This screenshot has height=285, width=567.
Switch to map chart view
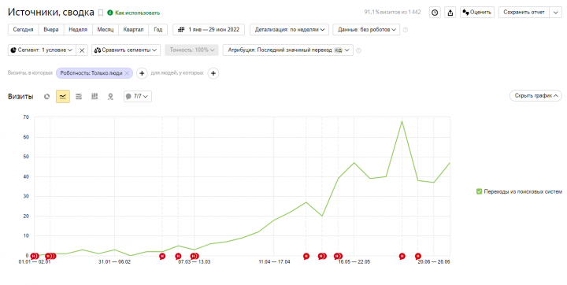point(110,97)
